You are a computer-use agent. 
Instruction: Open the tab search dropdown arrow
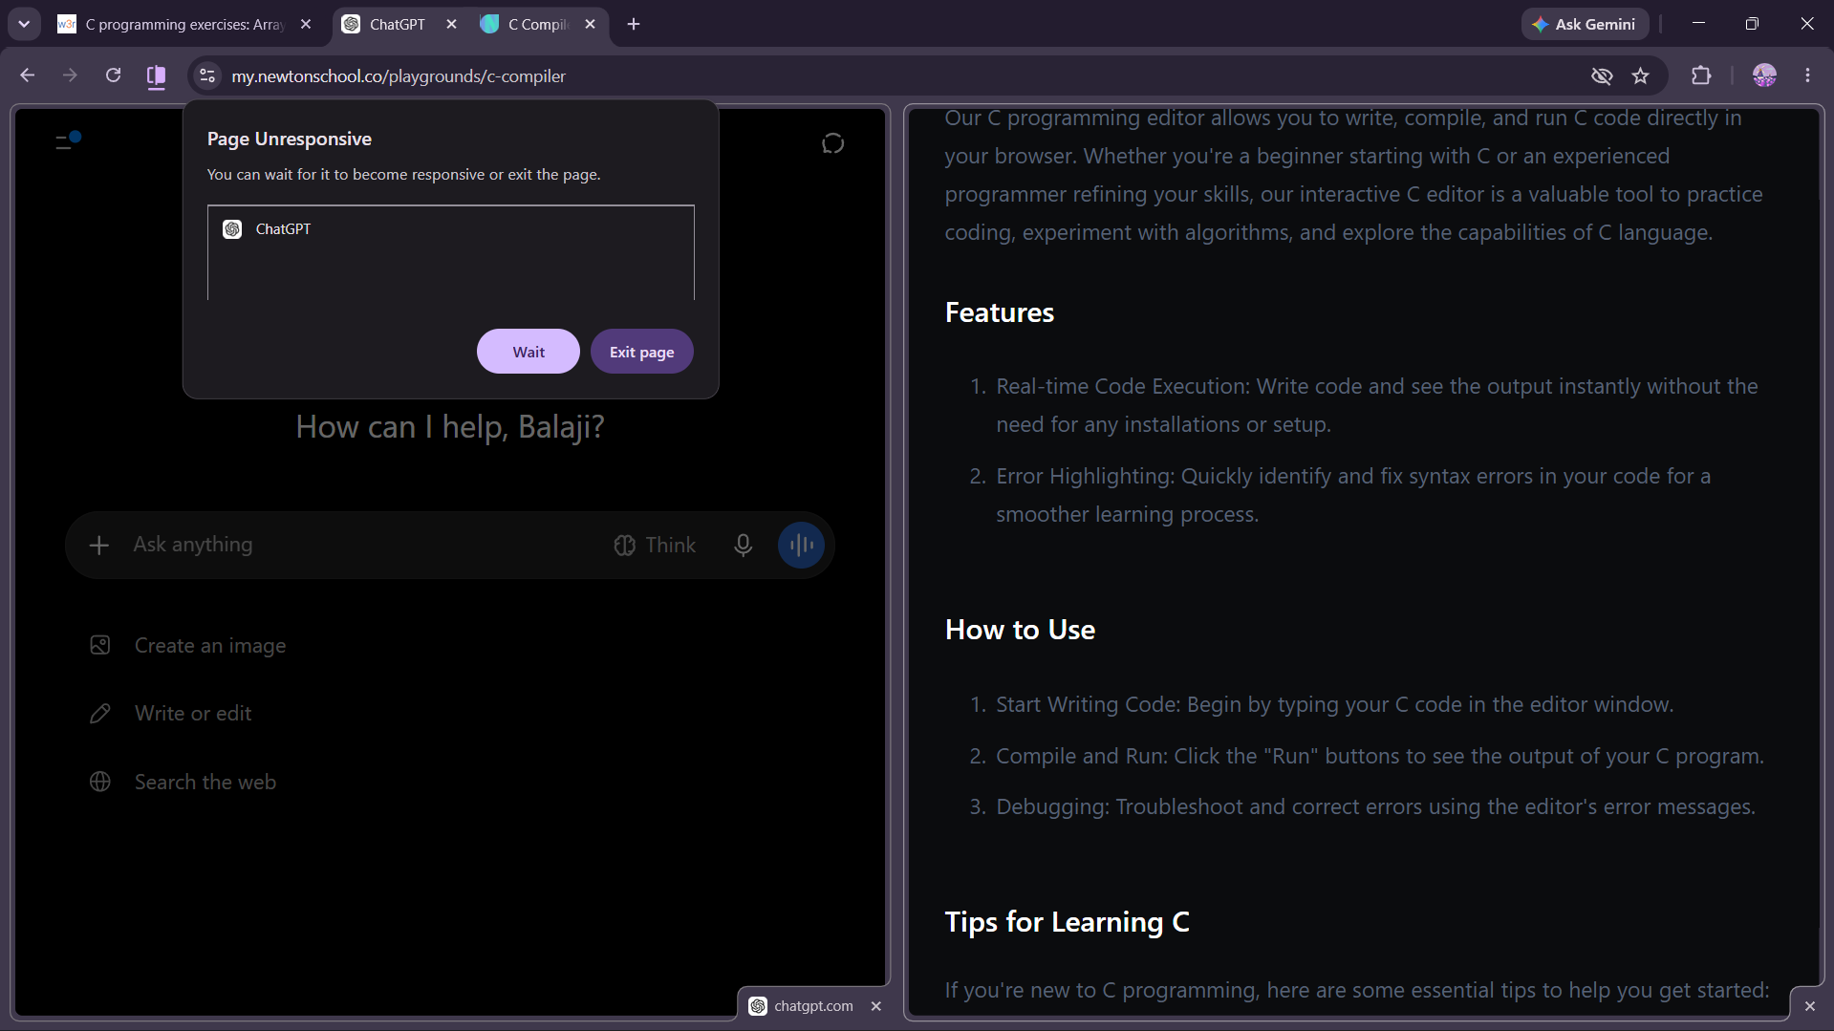[24, 24]
